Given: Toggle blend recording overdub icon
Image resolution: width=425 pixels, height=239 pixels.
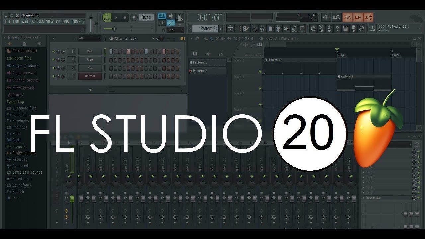Looking at the screenshot, I should point(358,17).
